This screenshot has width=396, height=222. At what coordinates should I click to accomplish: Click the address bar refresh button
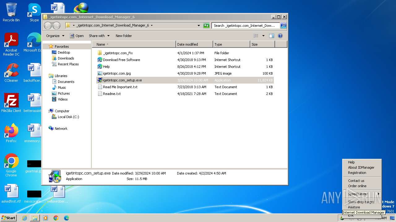coord(206,26)
